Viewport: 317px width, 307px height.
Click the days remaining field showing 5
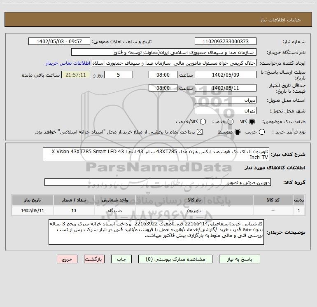[x=119, y=75]
